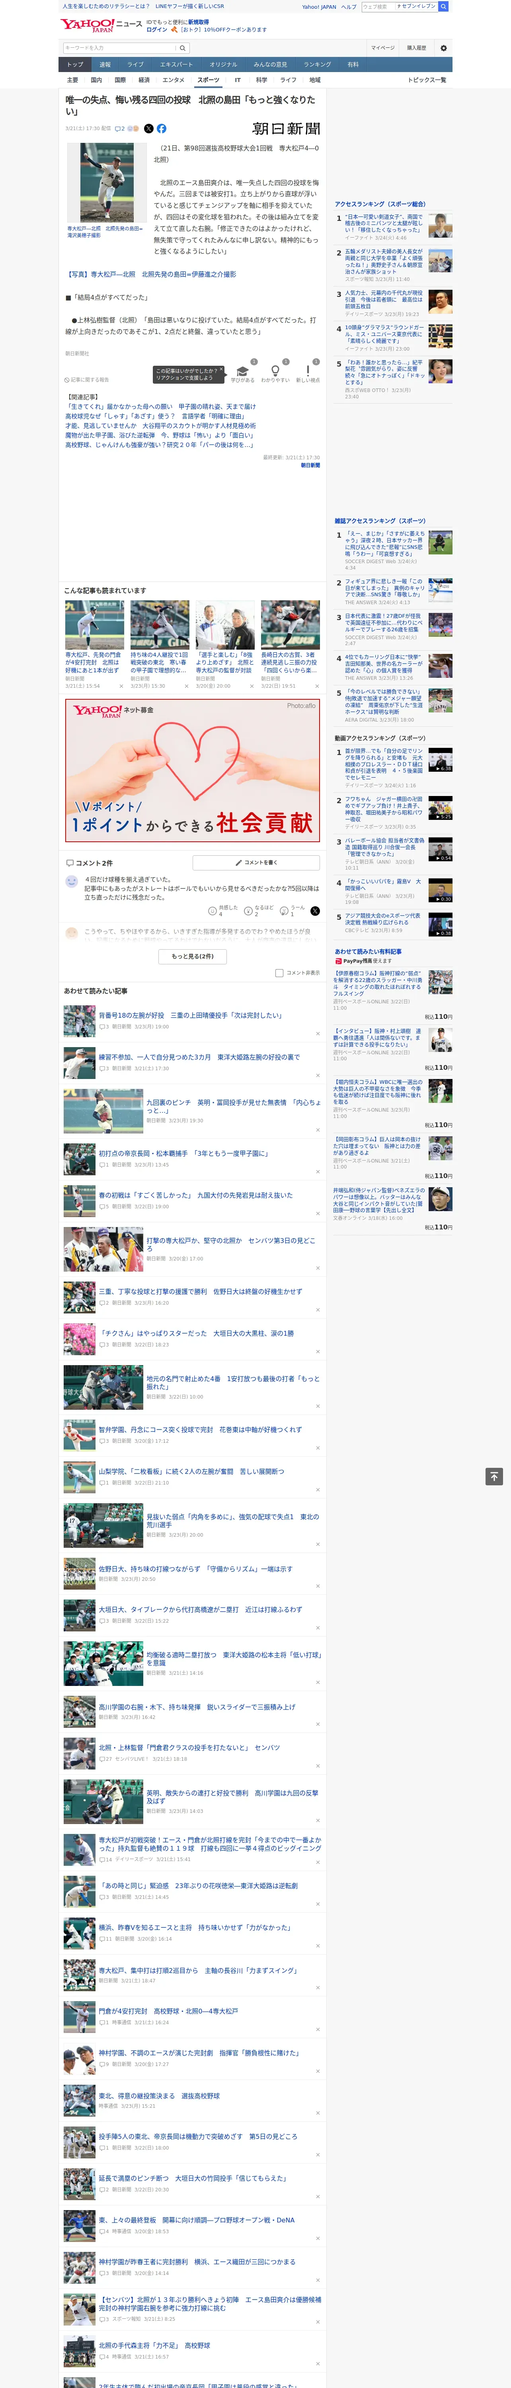Share article on Facebook icon
This screenshot has width=511, height=2388.
[x=161, y=129]
